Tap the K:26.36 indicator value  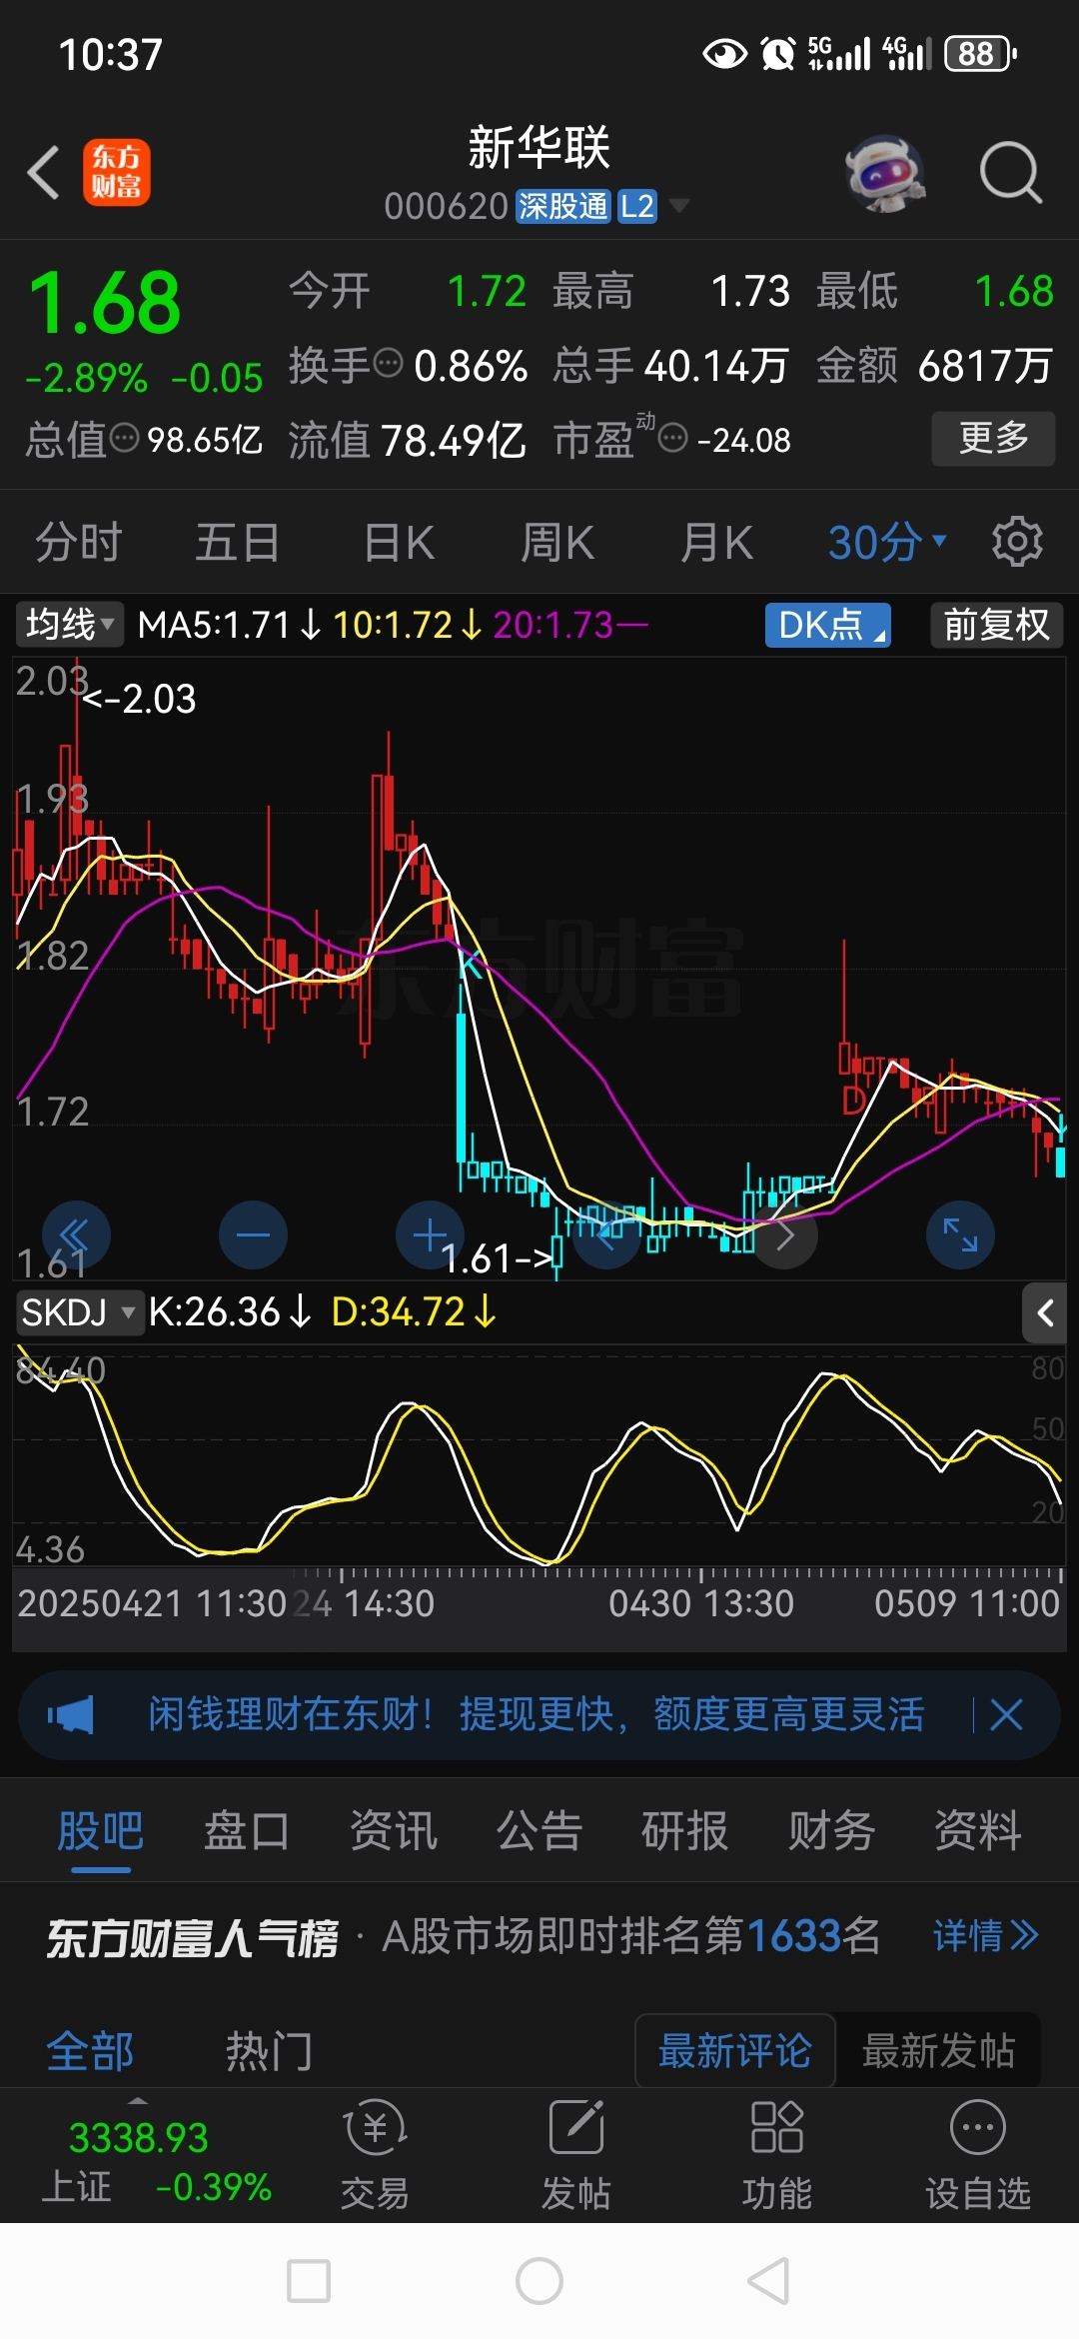coord(229,1312)
